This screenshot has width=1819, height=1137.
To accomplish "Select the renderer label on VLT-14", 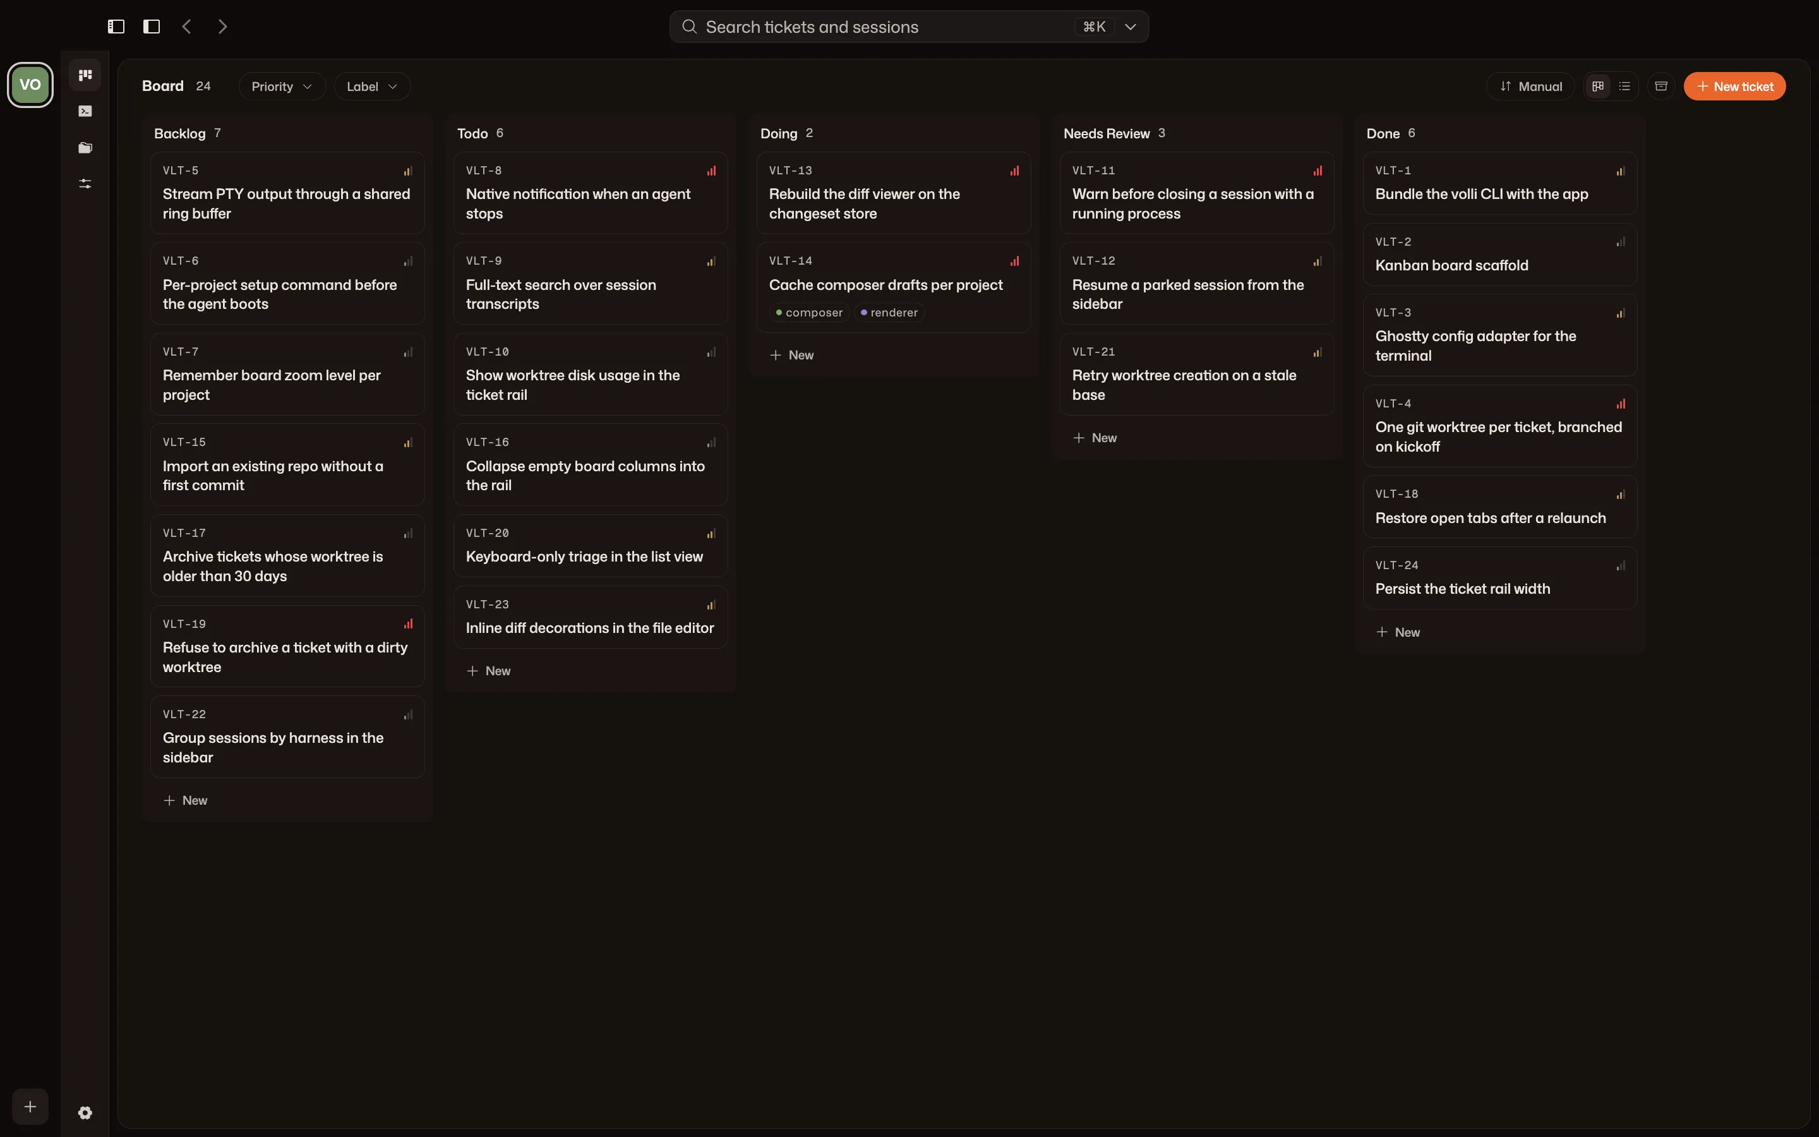I will 889,312.
